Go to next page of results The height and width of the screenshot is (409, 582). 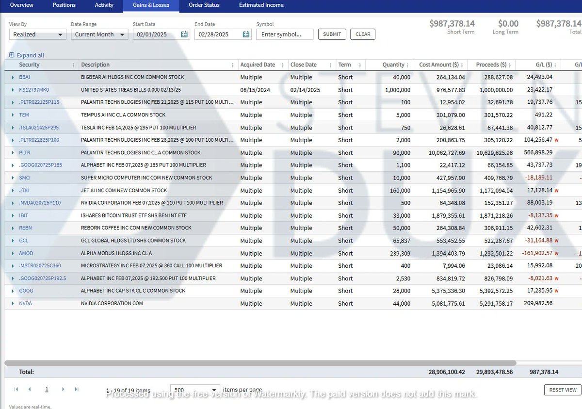(x=63, y=389)
